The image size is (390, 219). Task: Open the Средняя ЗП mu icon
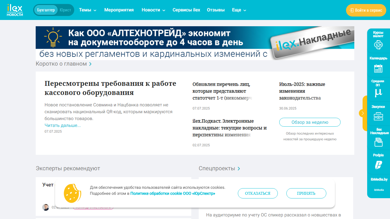coord(378,93)
